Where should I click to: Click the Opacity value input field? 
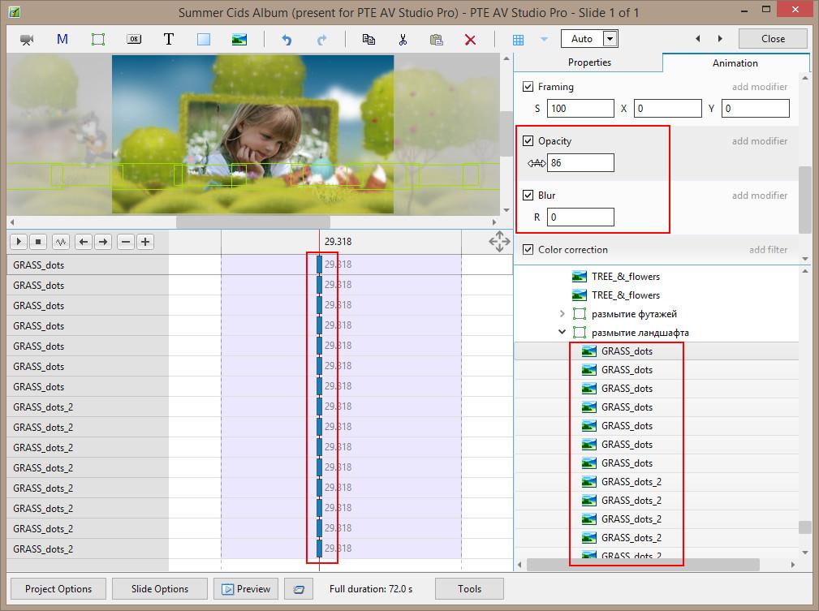[580, 163]
